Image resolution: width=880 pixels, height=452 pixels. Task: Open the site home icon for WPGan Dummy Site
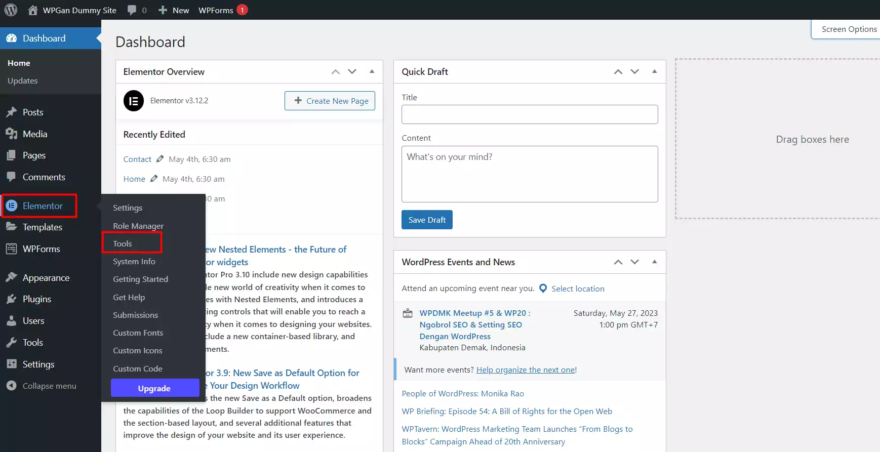tap(33, 10)
